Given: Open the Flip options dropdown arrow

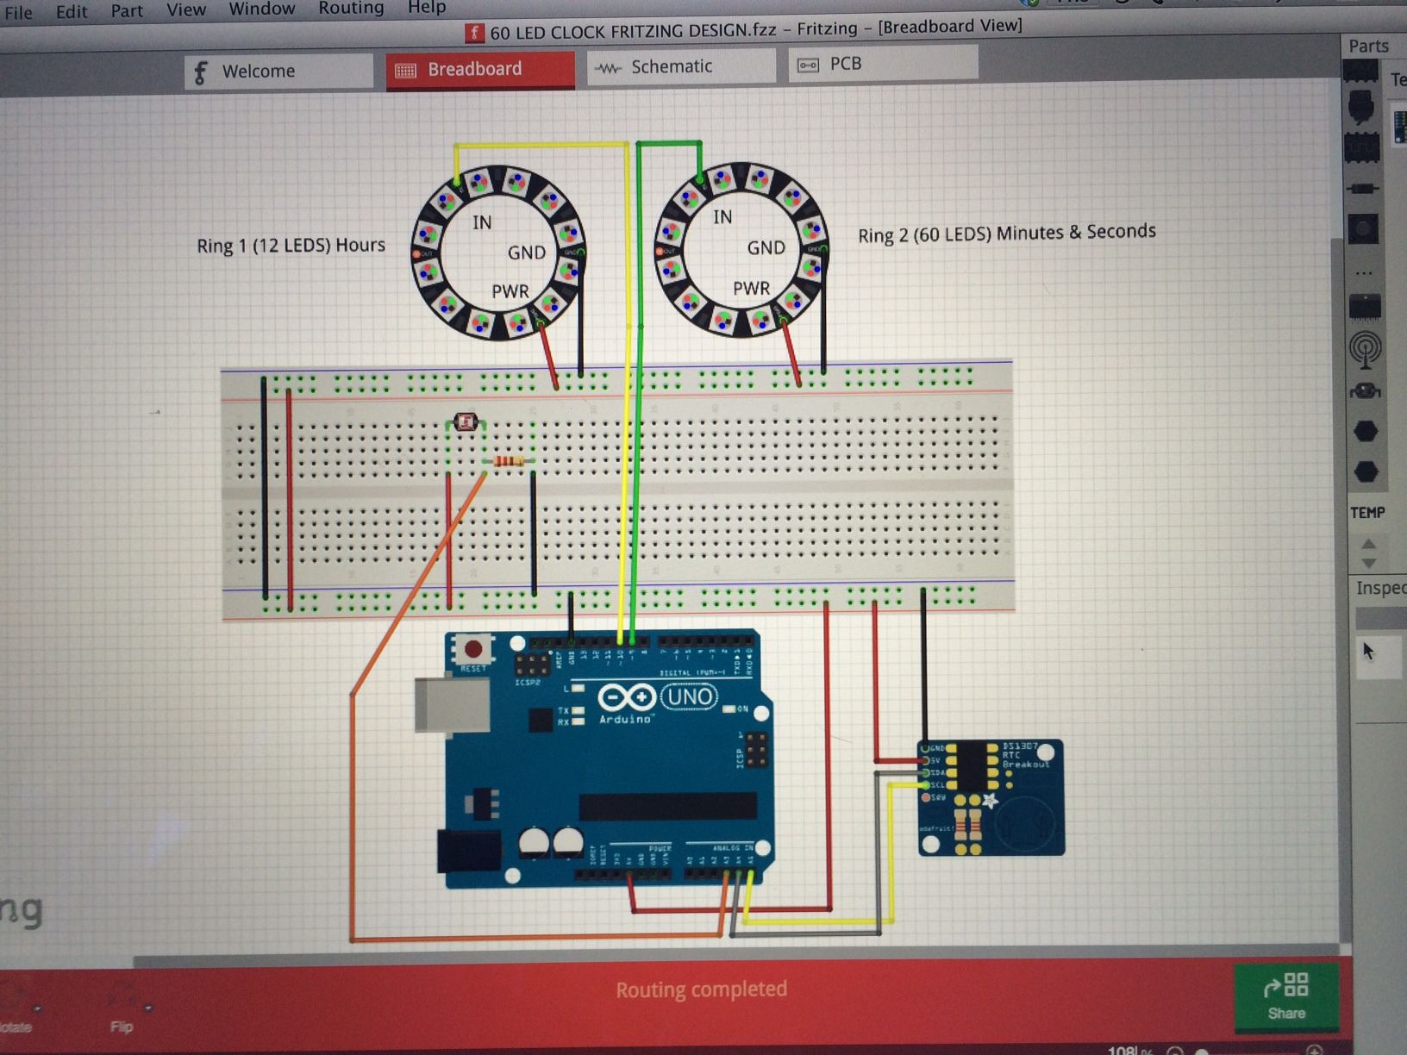Looking at the screenshot, I should pyautogui.click(x=148, y=1008).
